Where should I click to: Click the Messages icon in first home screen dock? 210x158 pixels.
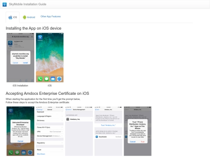47,79
